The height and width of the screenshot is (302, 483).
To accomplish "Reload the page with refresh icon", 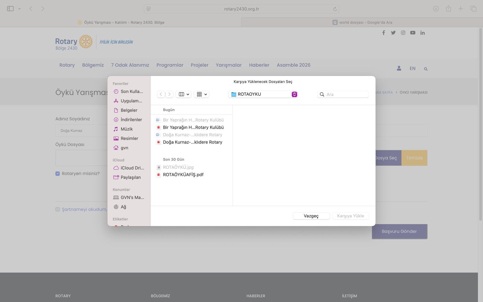I will tap(335, 9).
